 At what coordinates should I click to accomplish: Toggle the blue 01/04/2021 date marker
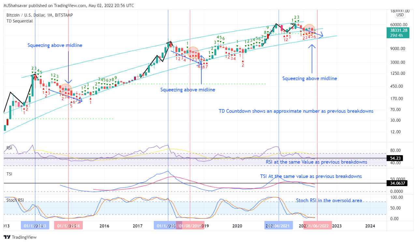click(x=278, y=225)
